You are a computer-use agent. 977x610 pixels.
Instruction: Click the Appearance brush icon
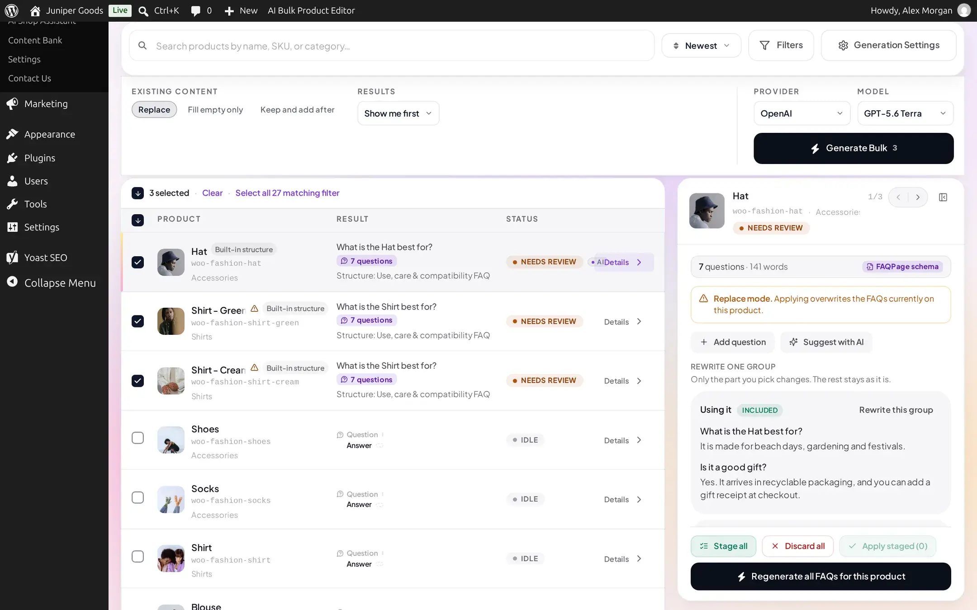[x=12, y=134]
